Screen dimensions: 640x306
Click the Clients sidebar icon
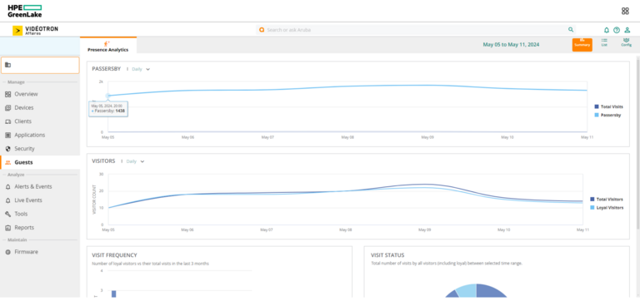7,121
